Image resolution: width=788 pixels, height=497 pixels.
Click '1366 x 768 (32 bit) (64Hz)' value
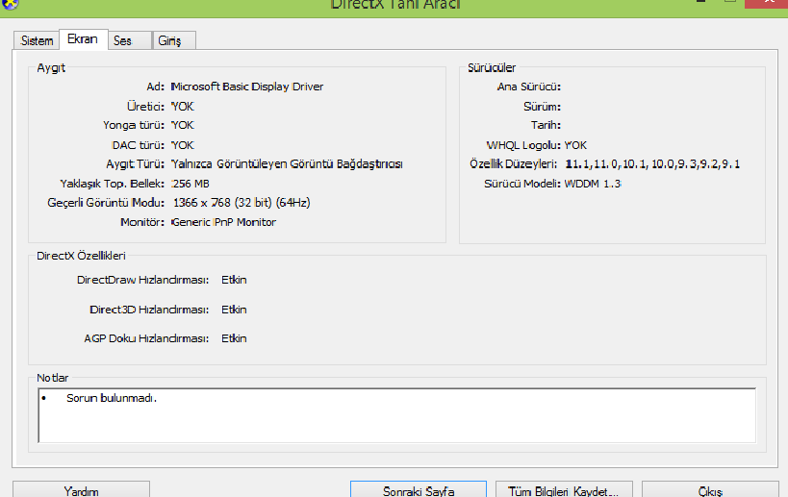(241, 203)
